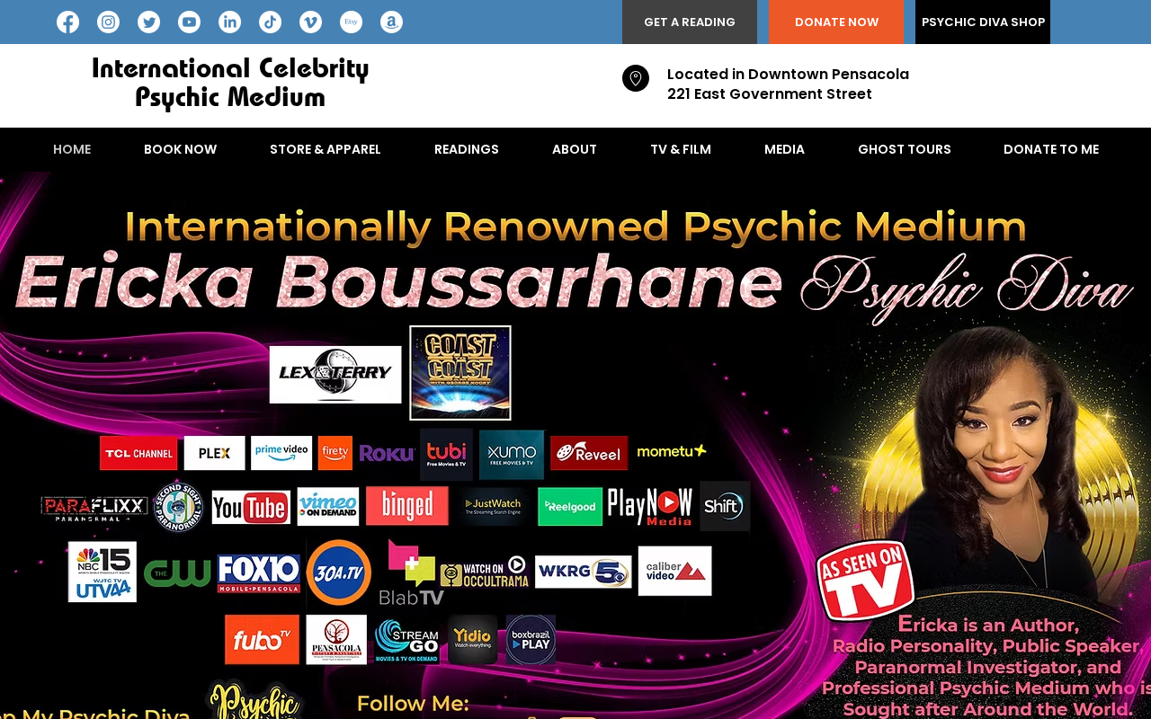The height and width of the screenshot is (719, 1151).
Task: Click the Mometu logo
Action: (x=672, y=451)
